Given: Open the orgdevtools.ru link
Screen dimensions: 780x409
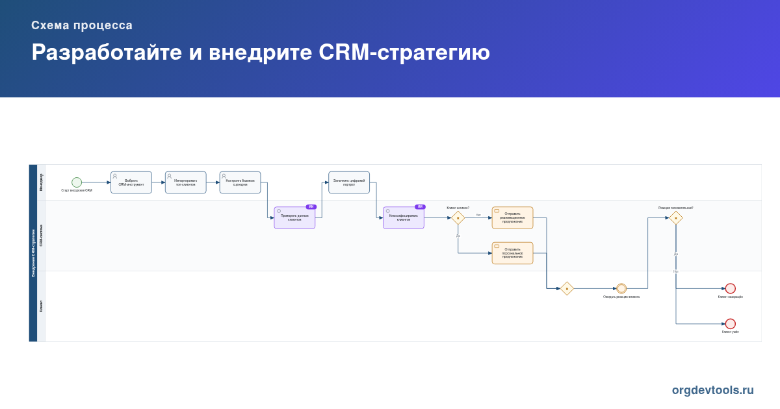Looking at the screenshot, I should (x=713, y=390).
